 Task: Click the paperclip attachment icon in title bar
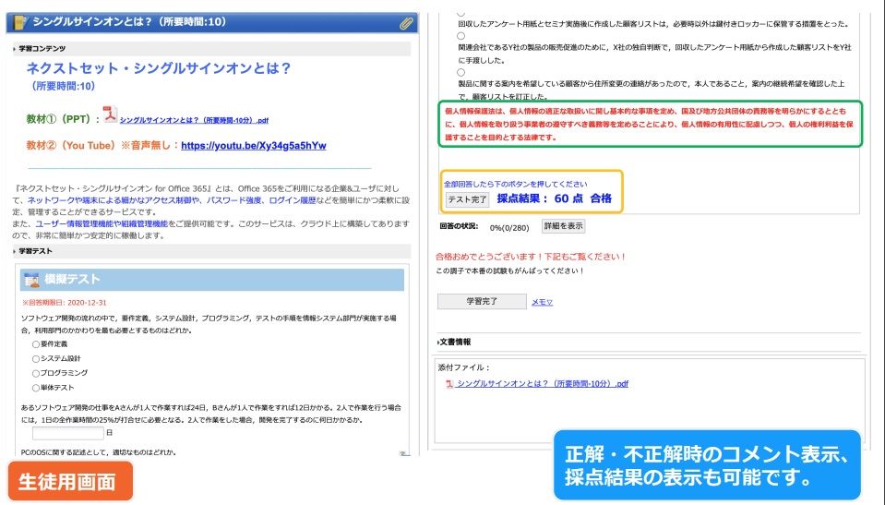pos(406,23)
